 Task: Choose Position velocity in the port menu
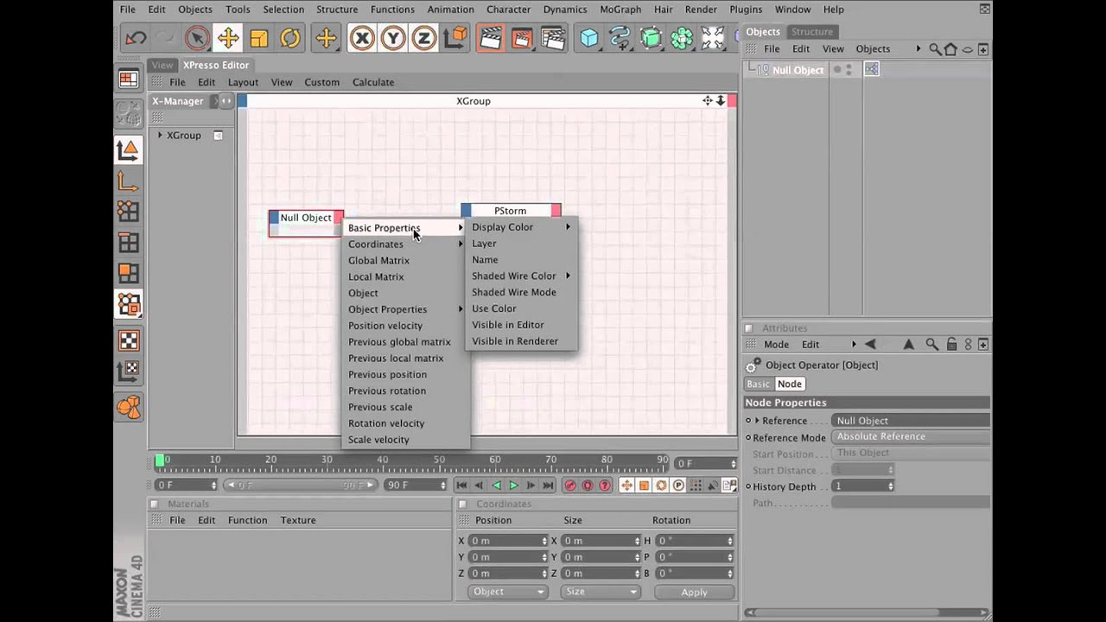click(405, 326)
